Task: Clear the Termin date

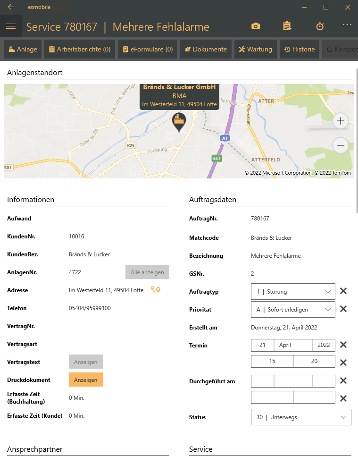Action: coord(343,345)
